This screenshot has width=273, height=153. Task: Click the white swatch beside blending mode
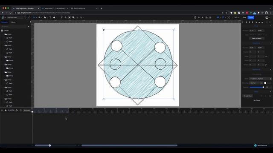(265, 83)
